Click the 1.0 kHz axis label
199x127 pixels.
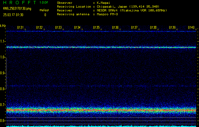click(3, 57)
